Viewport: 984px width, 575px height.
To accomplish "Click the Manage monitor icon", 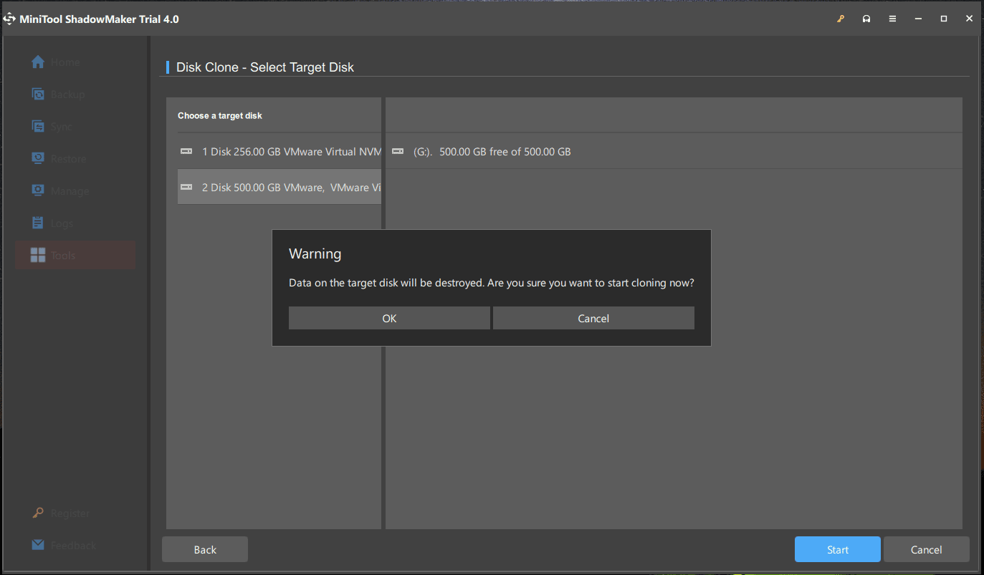I will click(x=39, y=190).
